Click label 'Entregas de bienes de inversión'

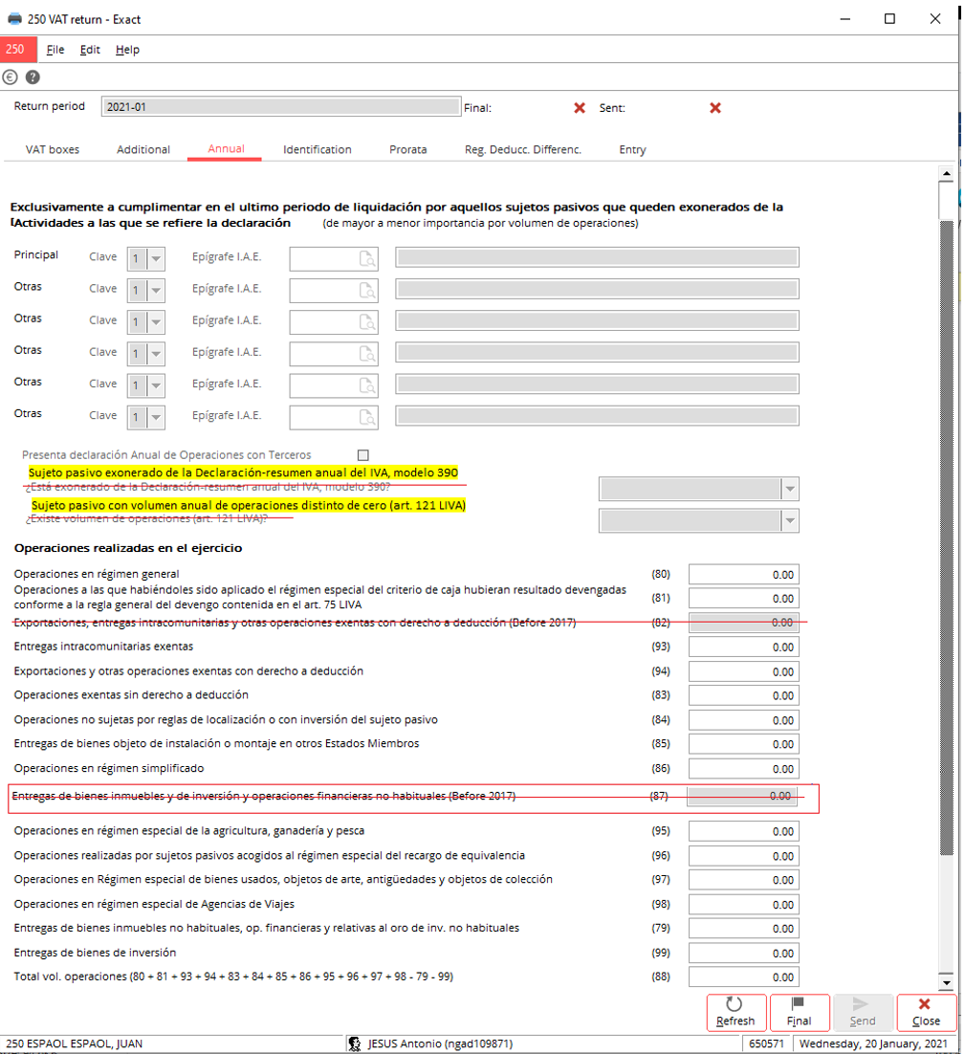(95, 953)
